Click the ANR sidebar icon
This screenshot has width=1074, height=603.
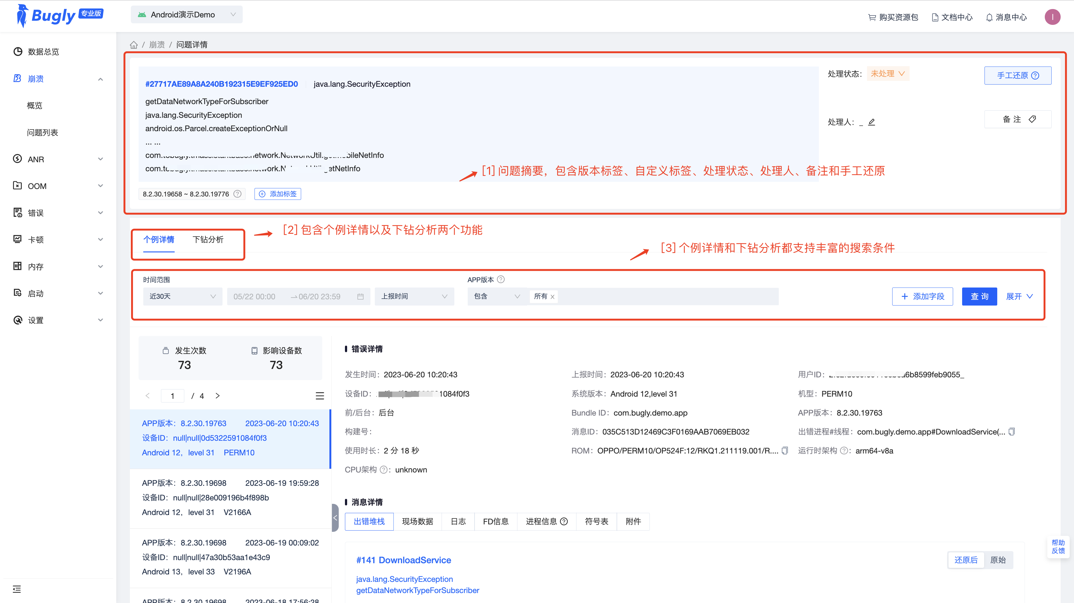pos(17,159)
